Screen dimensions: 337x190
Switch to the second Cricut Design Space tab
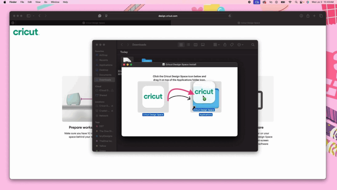(248, 23)
